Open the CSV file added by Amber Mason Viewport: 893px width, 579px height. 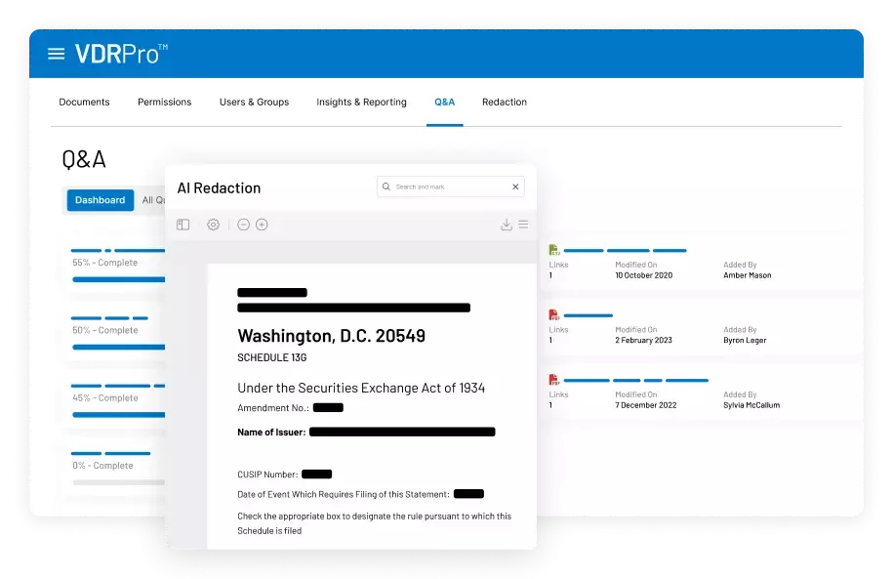click(x=553, y=250)
